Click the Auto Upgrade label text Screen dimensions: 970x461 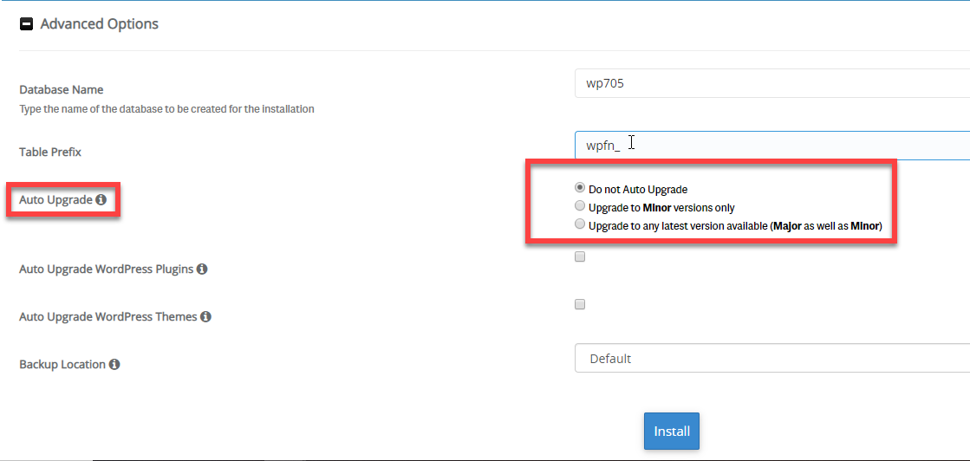[x=55, y=200]
